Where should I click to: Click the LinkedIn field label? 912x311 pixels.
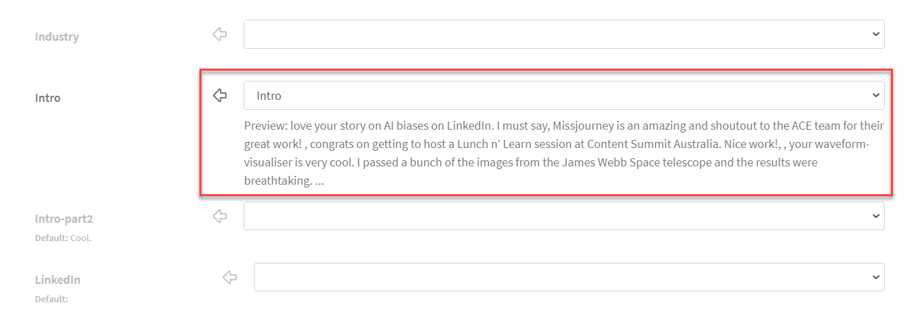(58, 280)
